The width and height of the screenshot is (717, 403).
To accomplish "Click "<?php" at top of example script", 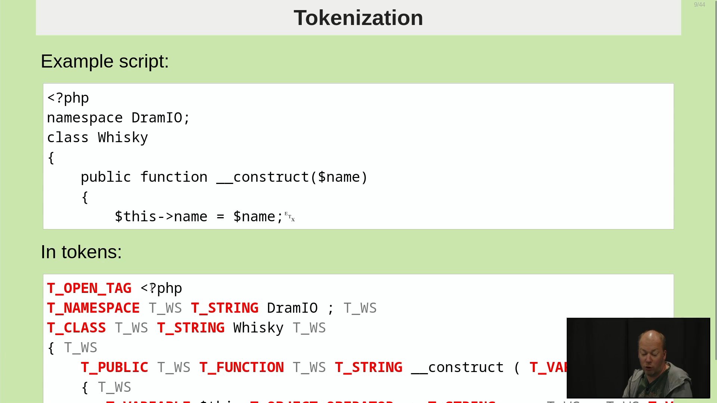I will pyautogui.click(x=68, y=98).
